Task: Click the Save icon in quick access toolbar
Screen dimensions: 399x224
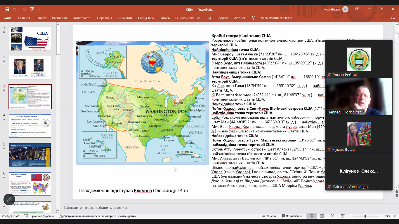Action: coord(7,9)
